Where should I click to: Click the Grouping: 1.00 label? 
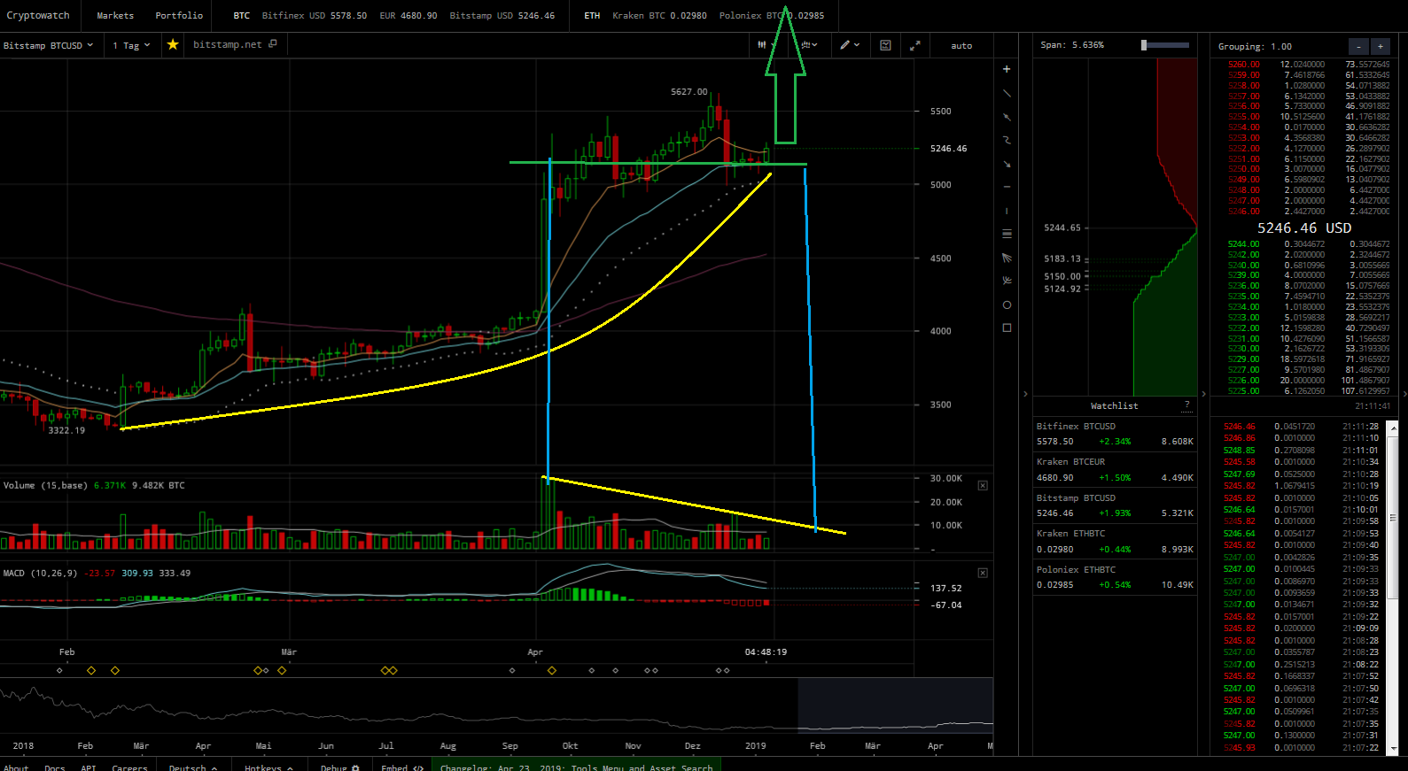pos(1255,47)
